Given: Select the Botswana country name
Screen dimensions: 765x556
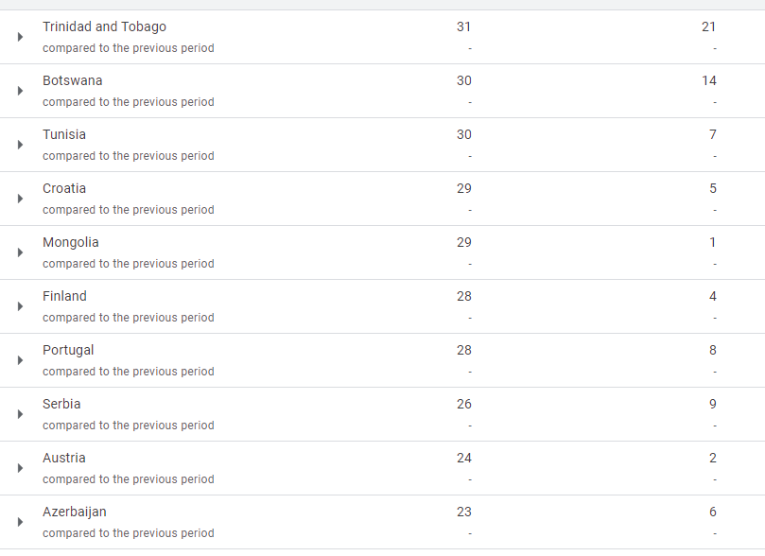Looking at the screenshot, I should point(72,80).
